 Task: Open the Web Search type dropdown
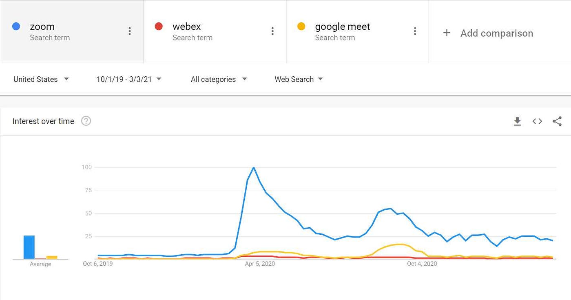click(299, 79)
